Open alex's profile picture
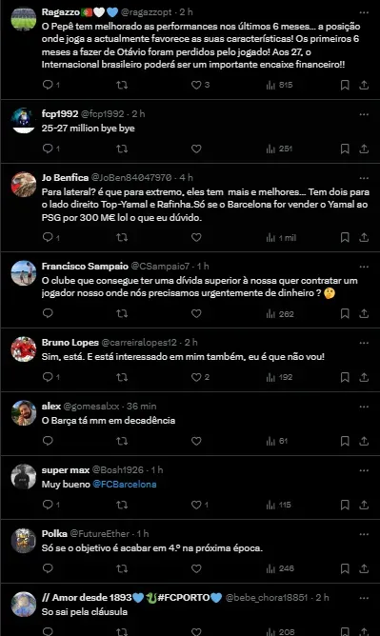The image size is (380, 636). coord(24,412)
